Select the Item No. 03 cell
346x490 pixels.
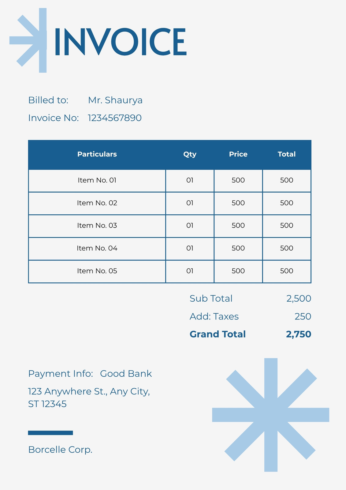97,226
